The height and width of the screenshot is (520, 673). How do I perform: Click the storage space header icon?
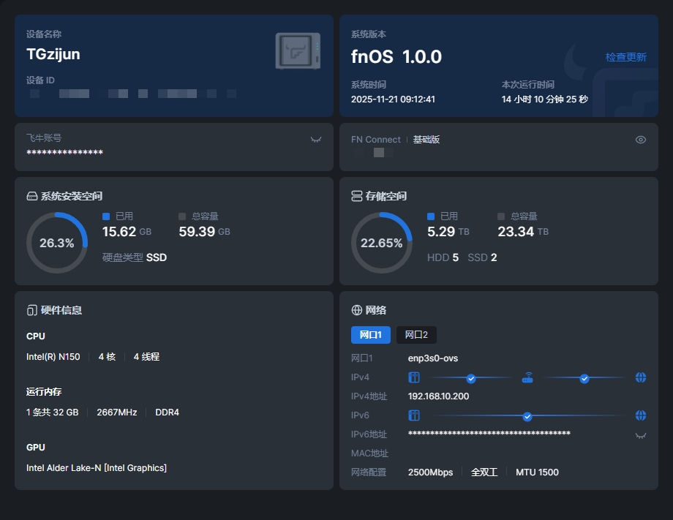[x=357, y=196]
